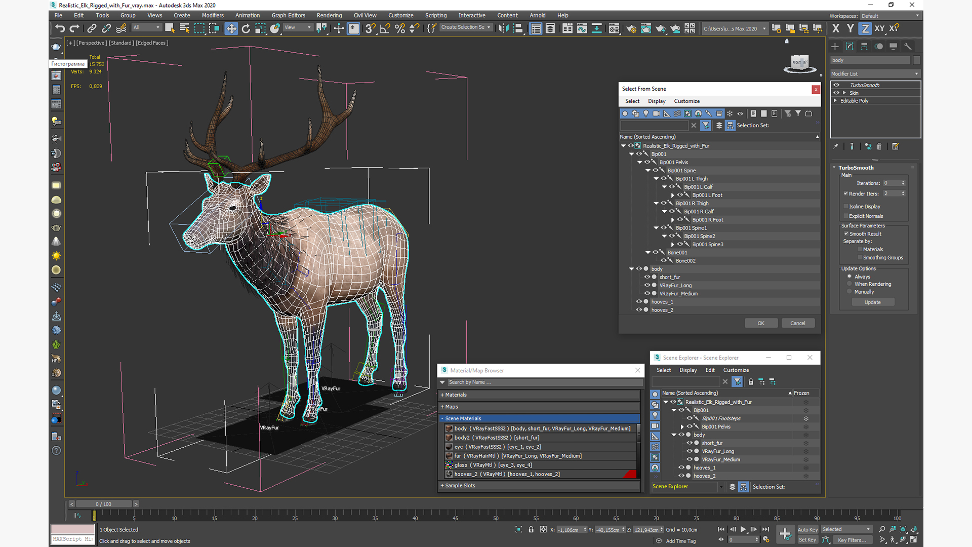Open the Modifiers menu
The width and height of the screenshot is (972, 547).
pyautogui.click(x=213, y=15)
